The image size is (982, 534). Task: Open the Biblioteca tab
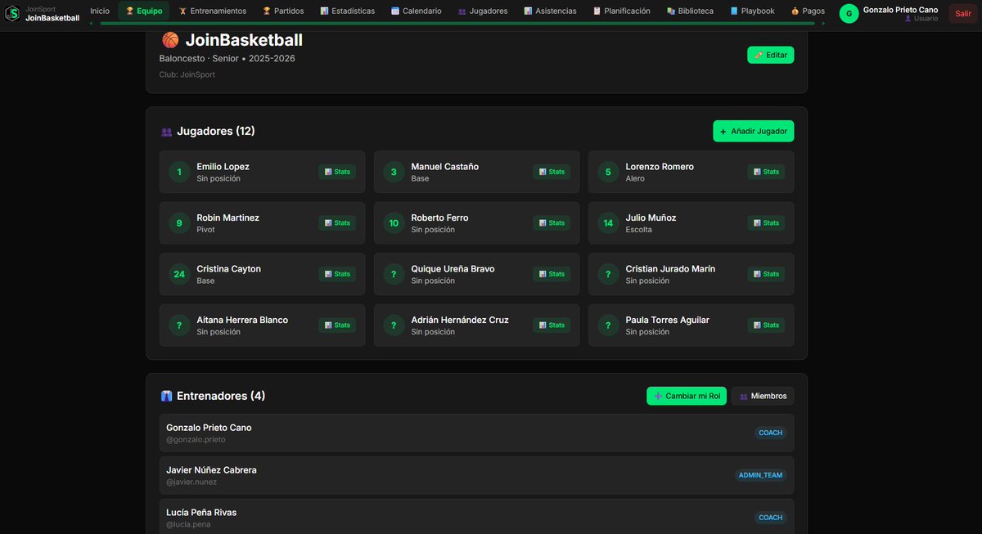click(x=690, y=11)
